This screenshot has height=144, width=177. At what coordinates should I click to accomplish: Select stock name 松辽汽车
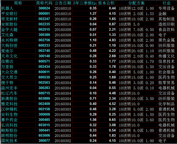[9, 93]
